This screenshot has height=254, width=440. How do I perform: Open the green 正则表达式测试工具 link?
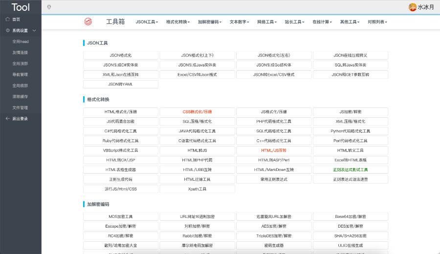click(x=350, y=169)
